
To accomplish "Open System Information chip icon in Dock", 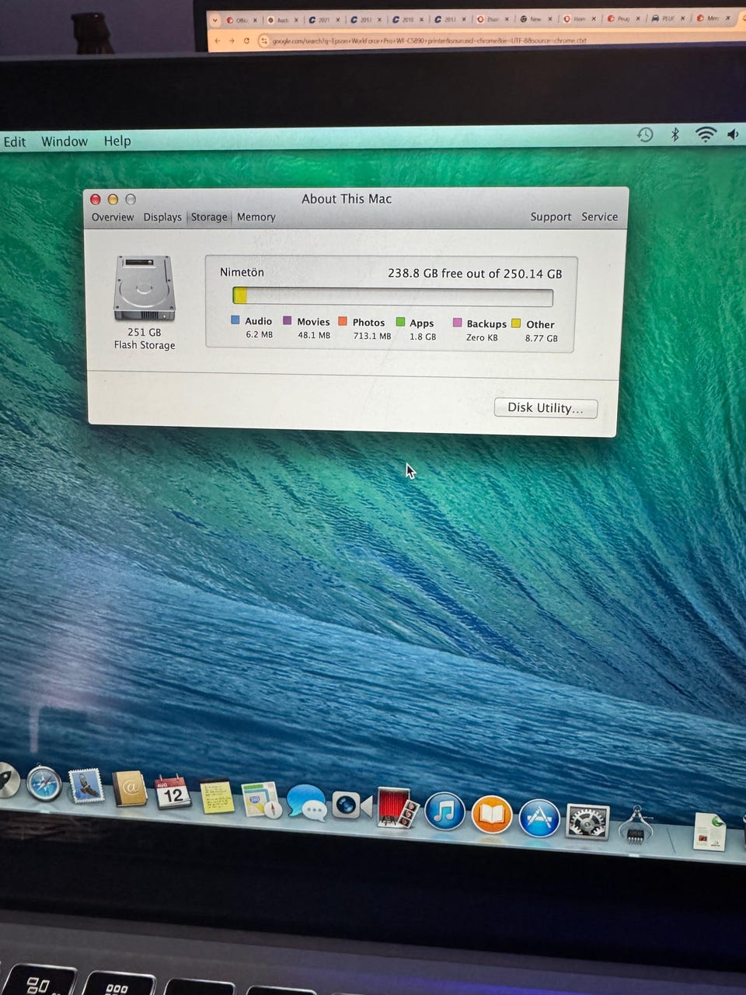I will [636, 826].
